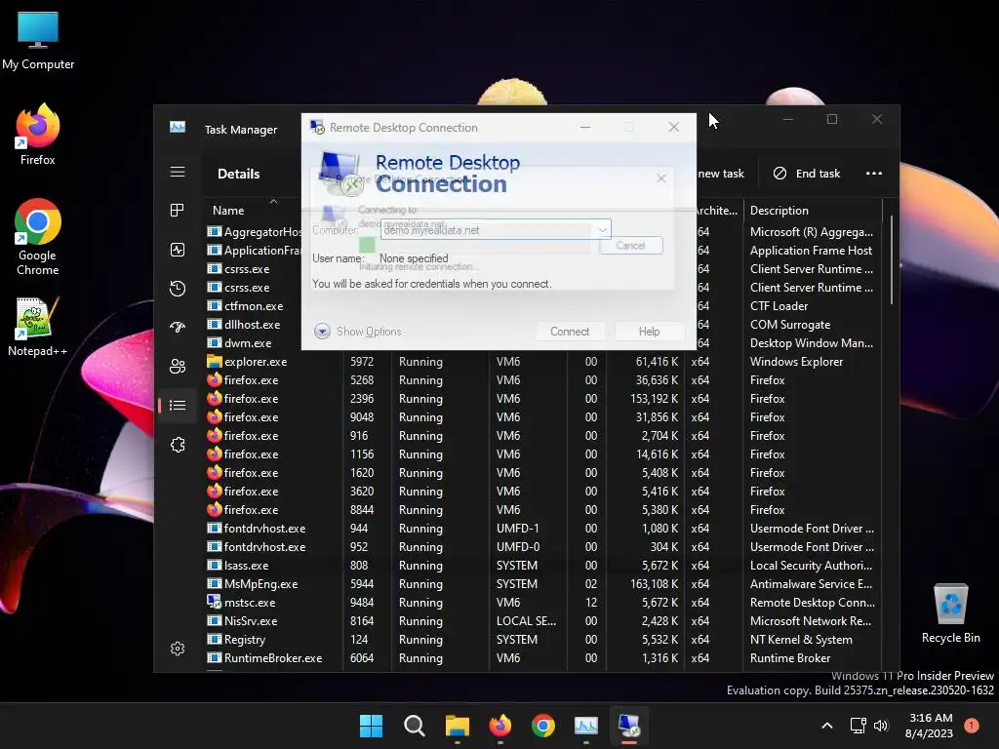Select the Details page icon in sidebar
The height and width of the screenshot is (749, 999).
point(178,405)
